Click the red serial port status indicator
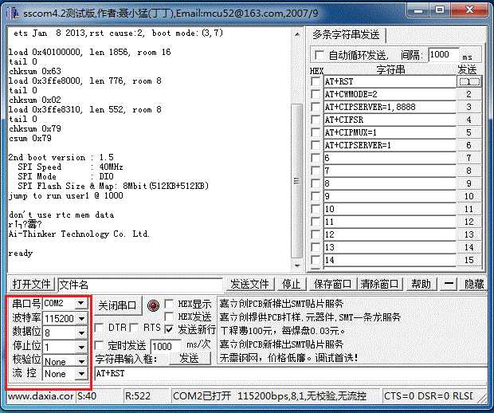The image size is (494, 413). pos(153,305)
